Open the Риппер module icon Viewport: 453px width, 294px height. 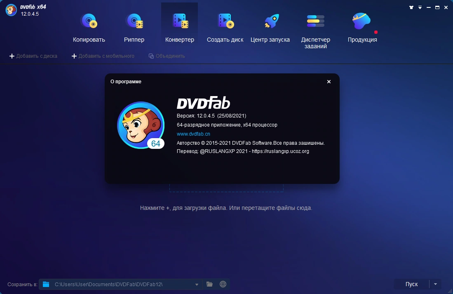[x=134, y=21]
